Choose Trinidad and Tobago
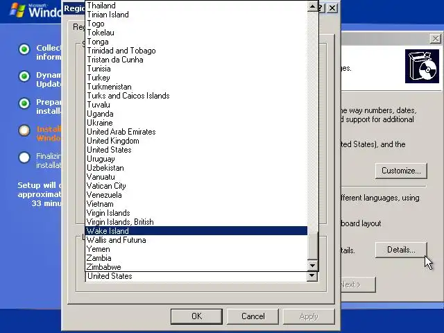This screenshot has width=444, height=333. [x=196, y=51]
